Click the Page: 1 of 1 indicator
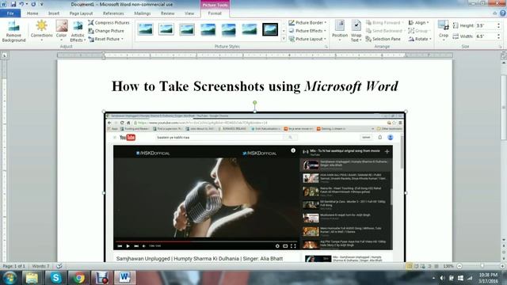This screenshot has width=507, height=285. [x=14, y=266]
